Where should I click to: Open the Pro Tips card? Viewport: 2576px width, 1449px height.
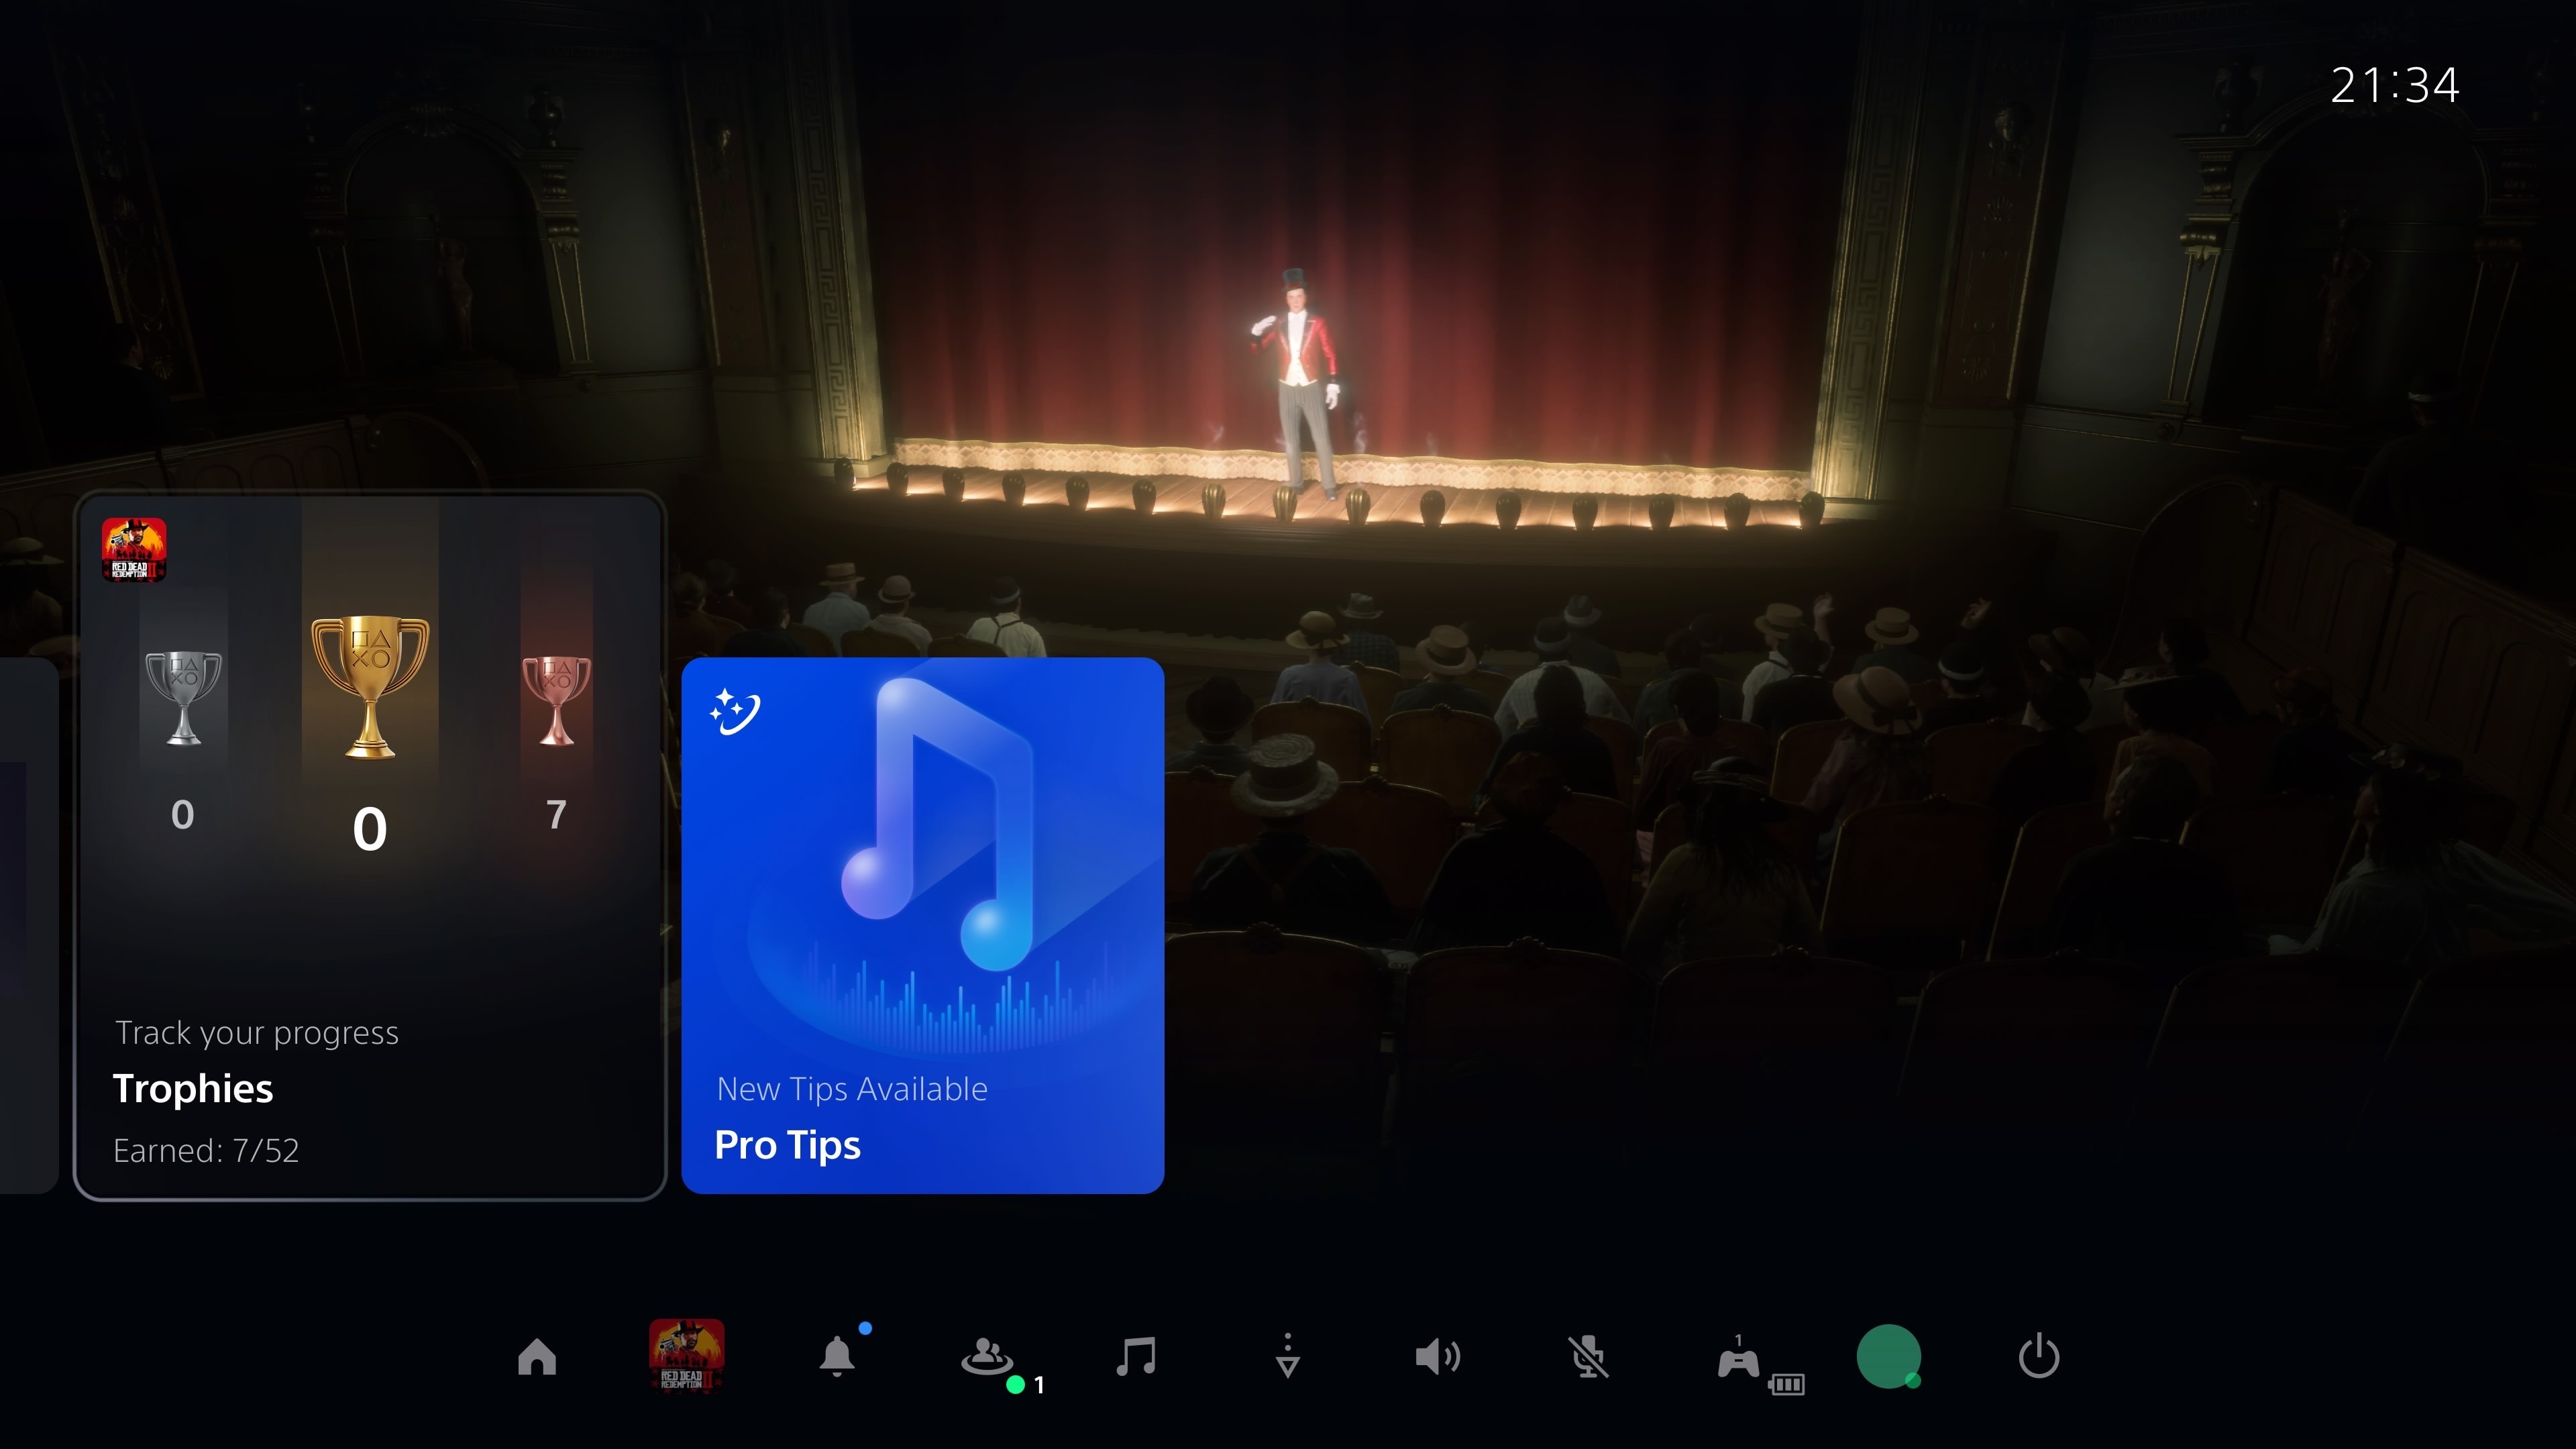coord(922,925)
